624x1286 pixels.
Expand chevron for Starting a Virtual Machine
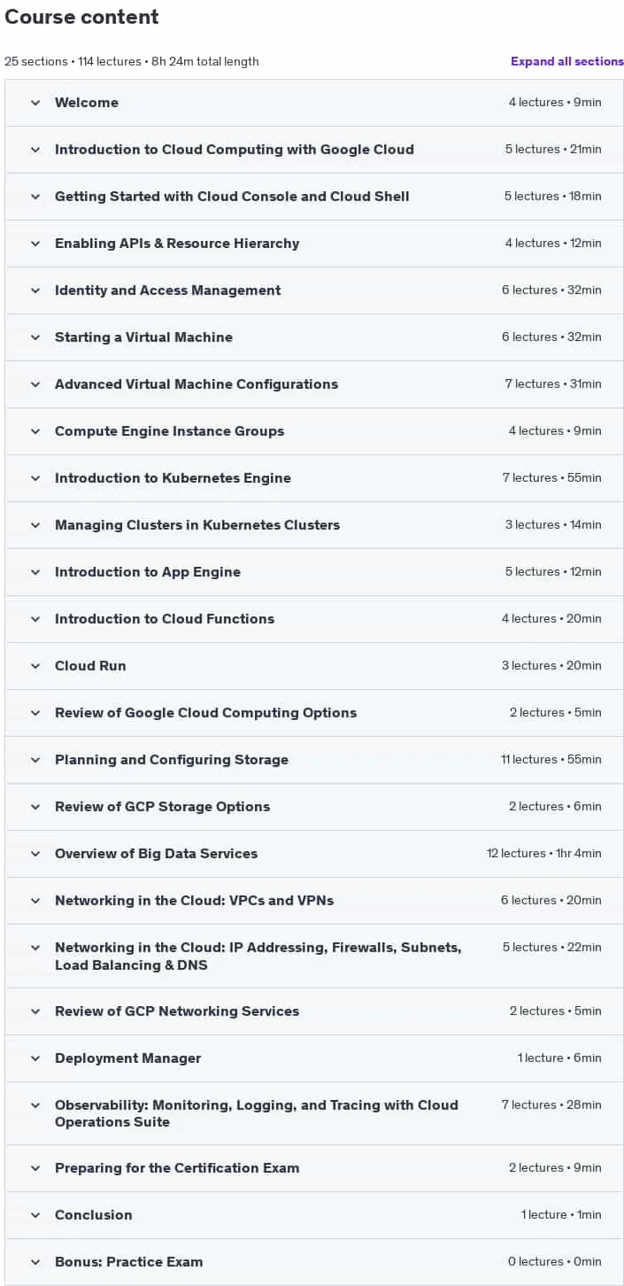(35, 337)
